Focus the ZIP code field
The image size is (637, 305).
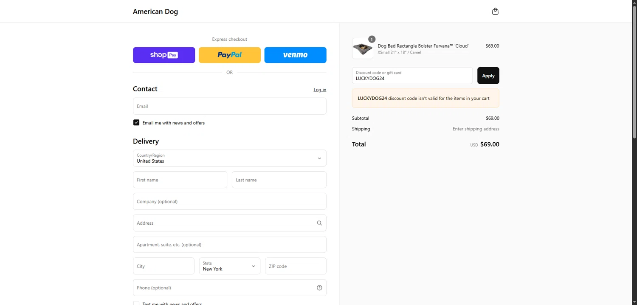pyautogui.click(x=296, y=266)
